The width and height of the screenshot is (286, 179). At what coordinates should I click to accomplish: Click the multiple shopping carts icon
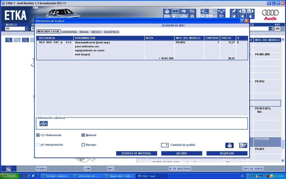pos(221,11)
